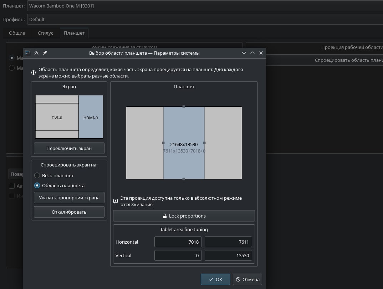The height and width of the screenshot is (289, 383).
Task: Confirm with the OK button
Action: point(215,279)
